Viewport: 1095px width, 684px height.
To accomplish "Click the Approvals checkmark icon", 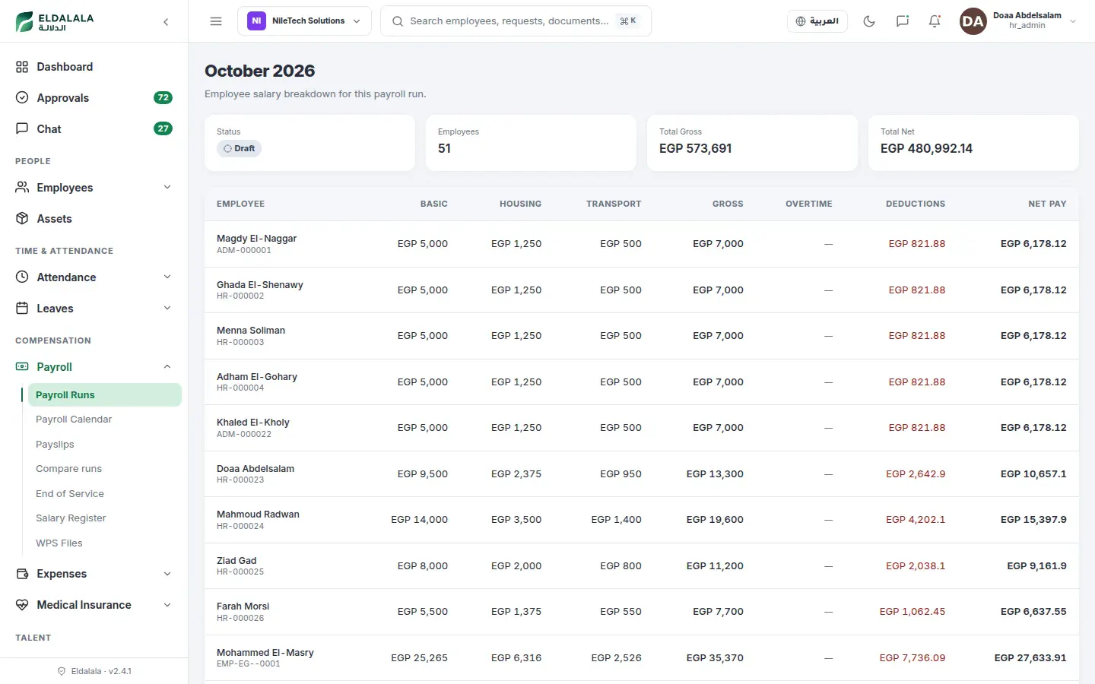I will 22,98.
